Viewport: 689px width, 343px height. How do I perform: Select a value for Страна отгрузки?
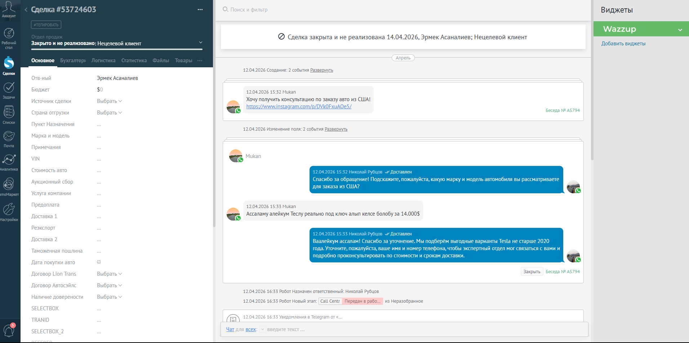coord(110,113)
